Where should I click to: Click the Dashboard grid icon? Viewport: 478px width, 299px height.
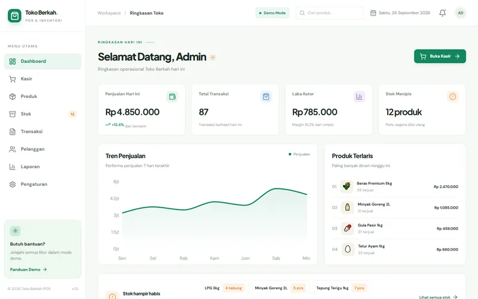(x=13, y=62)
